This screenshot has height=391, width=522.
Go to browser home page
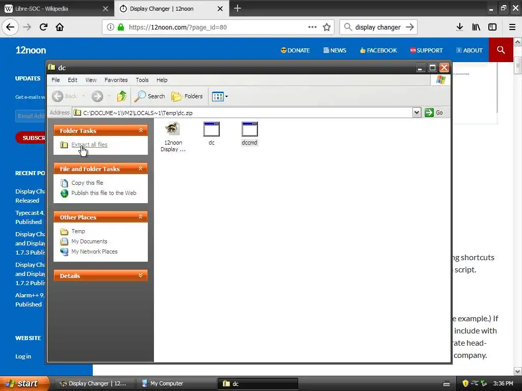[60, 27]
